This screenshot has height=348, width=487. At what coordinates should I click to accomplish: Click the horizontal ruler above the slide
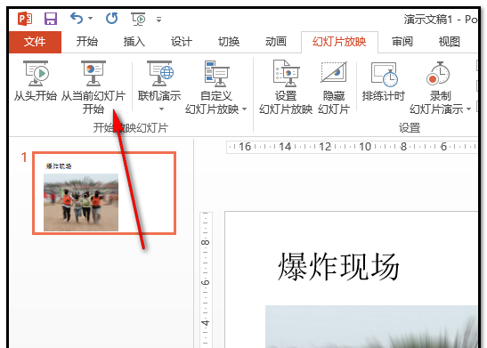click(352, 147)
